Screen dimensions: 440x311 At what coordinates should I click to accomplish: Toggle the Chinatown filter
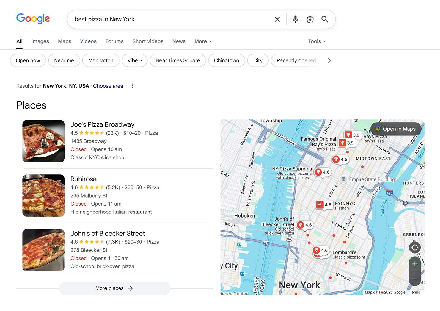click(226, 60)
